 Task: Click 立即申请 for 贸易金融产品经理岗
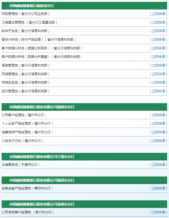click(x=158, y=188)
